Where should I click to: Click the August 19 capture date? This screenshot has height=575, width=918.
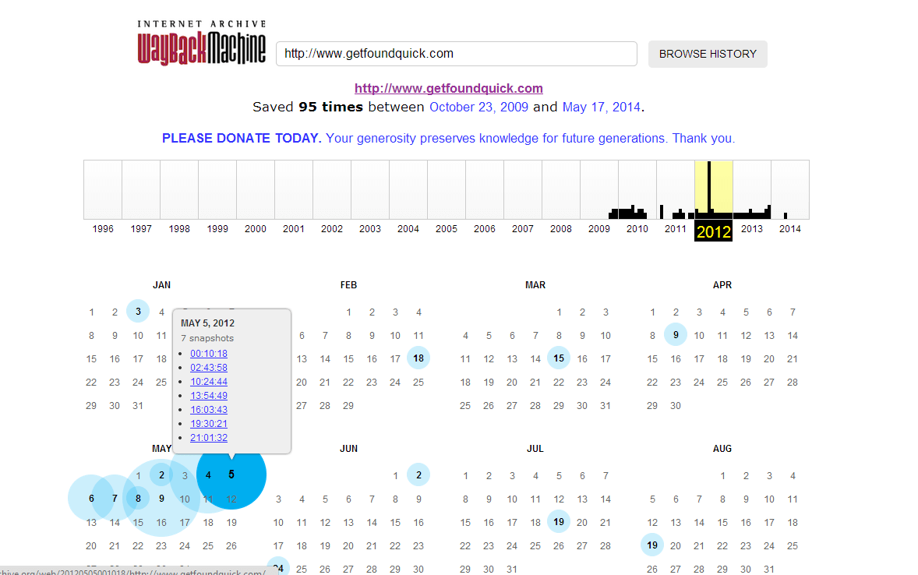(x=652, y=545)
